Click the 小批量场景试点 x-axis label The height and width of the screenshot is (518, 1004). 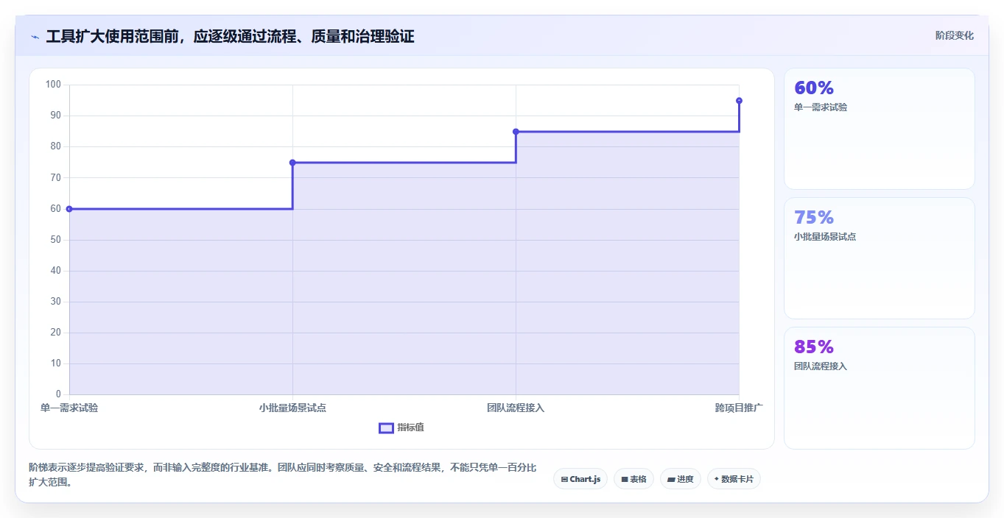[x=292, y=408]
